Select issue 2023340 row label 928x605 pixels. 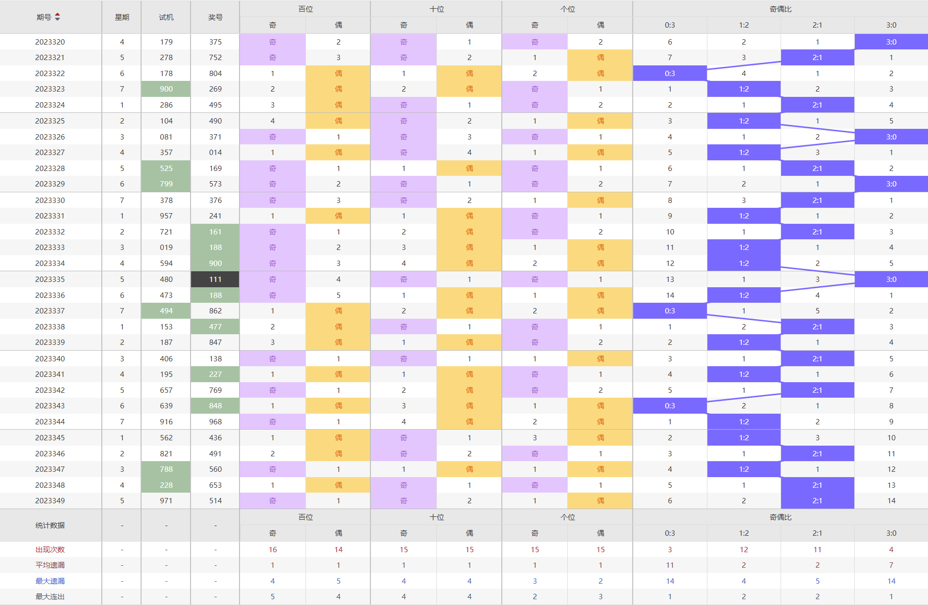[50, 359]
